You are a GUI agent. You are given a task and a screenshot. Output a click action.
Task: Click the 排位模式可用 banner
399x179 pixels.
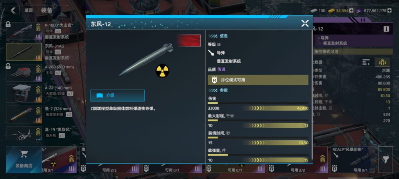258,80
